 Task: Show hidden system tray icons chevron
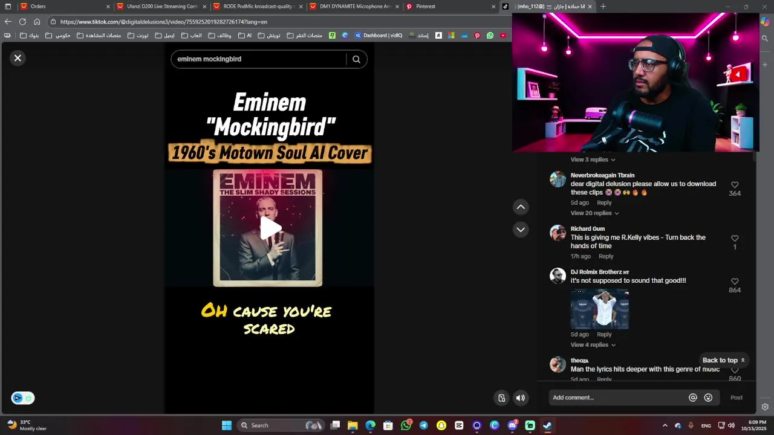coord(665,425)
